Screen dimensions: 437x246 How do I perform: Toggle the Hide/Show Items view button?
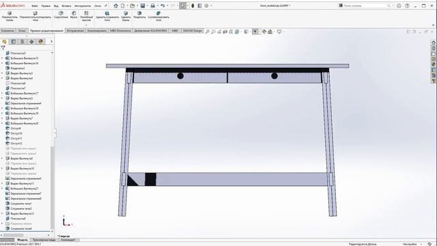pyautogui.click(x=255, y=32)
